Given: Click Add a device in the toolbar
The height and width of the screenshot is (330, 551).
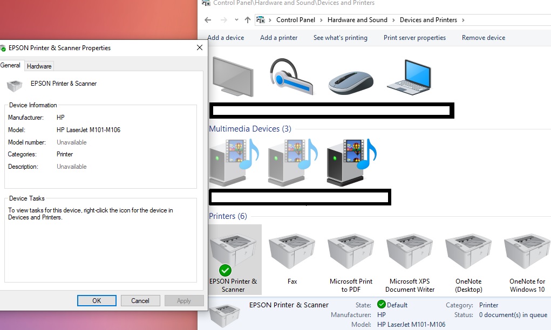Looking at the screenshot, I should tap(226, 38).
